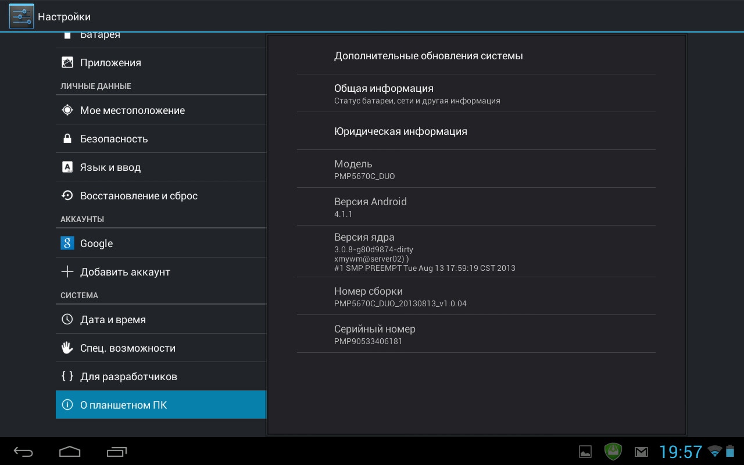Open the Recent apps overview button
744x465 pixels.
(x=117, y=452)
